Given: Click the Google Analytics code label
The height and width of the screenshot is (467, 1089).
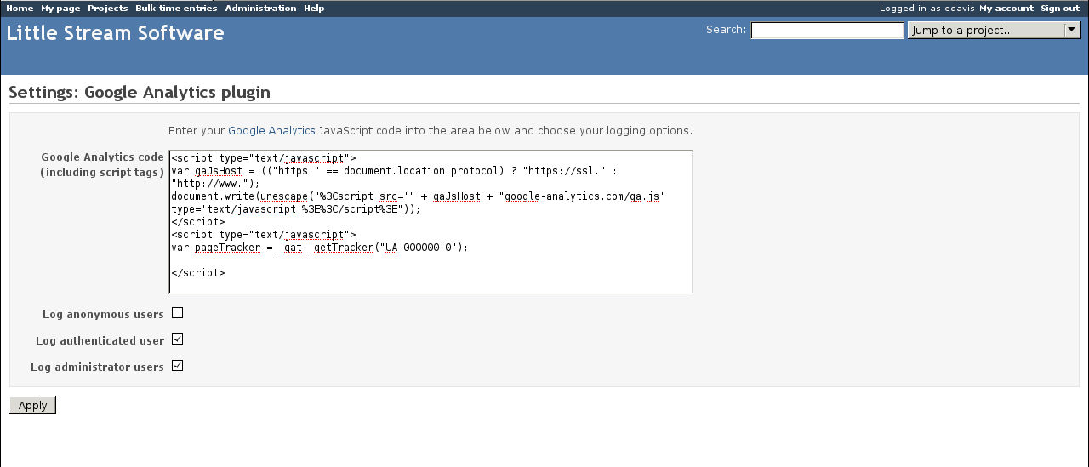Looking at the screenshot, I should coord(102,164).
